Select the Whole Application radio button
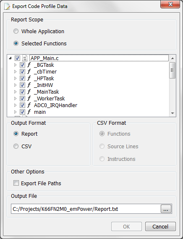This screenshot has height=239, width=183. pyautogui.click(x=16, y=31)
